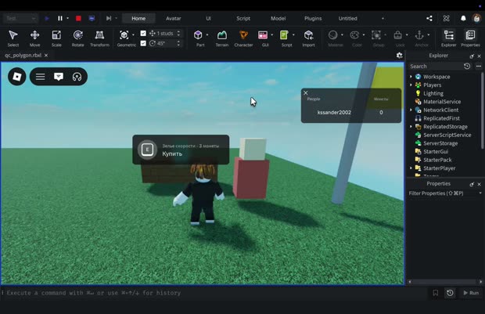Expand the Players tree node
Screen dimensions: 485x314
(x=411, y=85)
